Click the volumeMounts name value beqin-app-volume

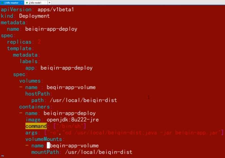pyautogui.click(x=74, y=146)
